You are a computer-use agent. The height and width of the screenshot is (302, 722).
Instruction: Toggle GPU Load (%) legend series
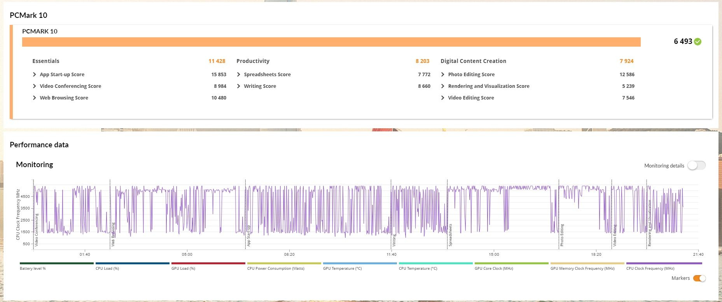(x=208, y=266)
